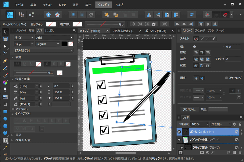Click the Delete Layer trash icon
This screenshot has width=244, height=162.
(x=240, y=153)
